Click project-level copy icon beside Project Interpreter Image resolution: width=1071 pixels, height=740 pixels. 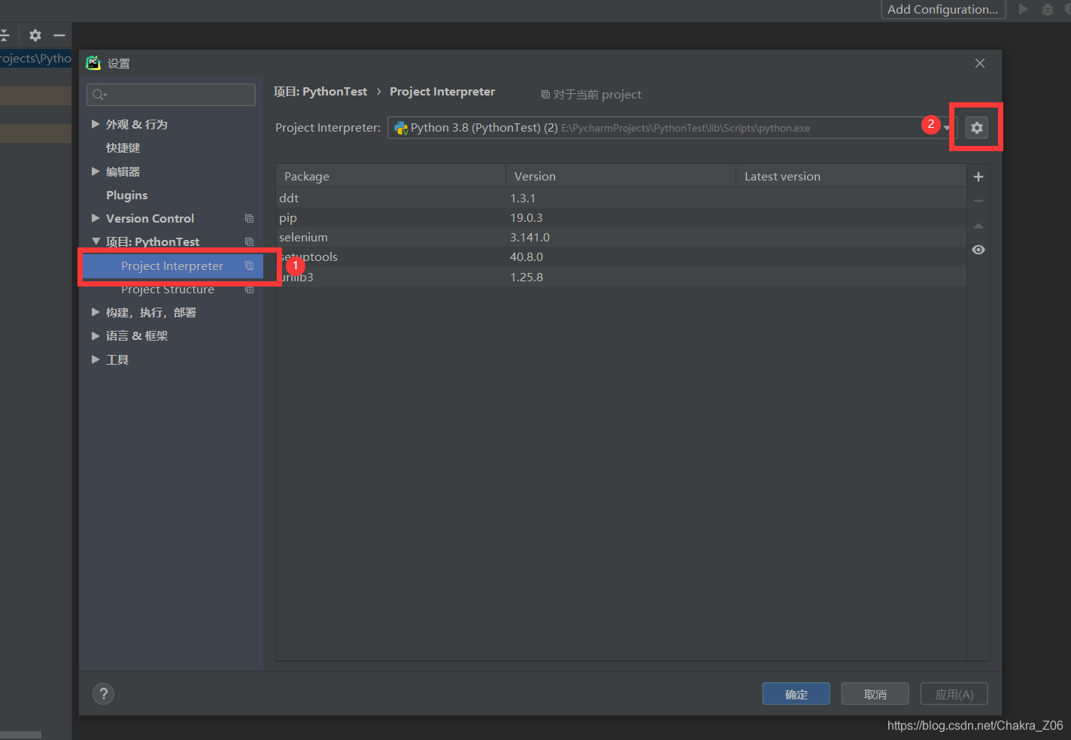coord(249,265)
